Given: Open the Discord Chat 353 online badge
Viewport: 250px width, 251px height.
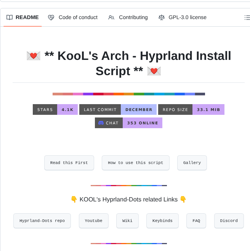Looking at the screenshot, I should point(128,123).
